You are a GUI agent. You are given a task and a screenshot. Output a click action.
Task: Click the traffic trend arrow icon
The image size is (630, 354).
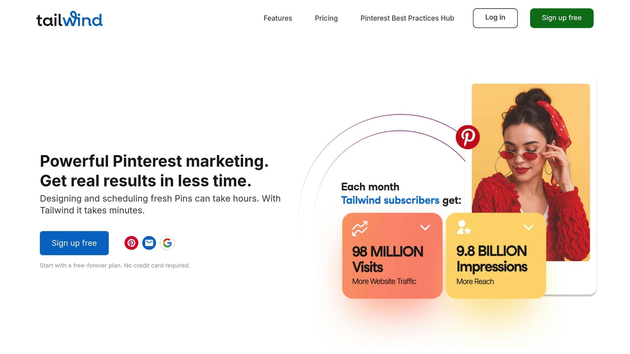coord(360,228)
